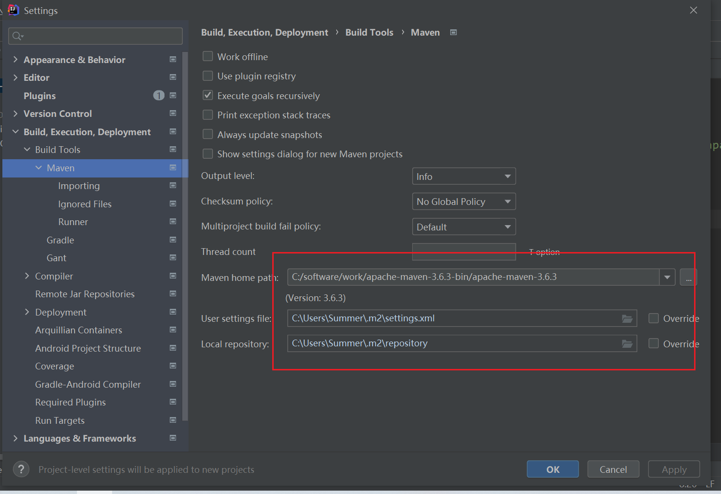Enable the Work offline checkbox
Screen dimensions: 721x494
point(208,56)
